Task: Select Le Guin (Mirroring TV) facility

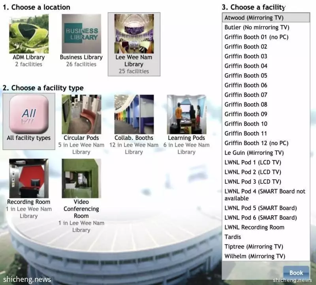Action: click(266, 153)
